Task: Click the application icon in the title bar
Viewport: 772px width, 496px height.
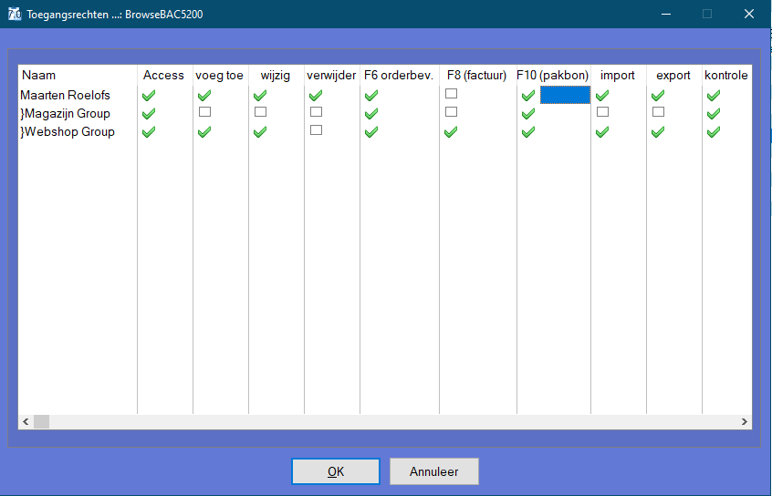Action: 15,14
